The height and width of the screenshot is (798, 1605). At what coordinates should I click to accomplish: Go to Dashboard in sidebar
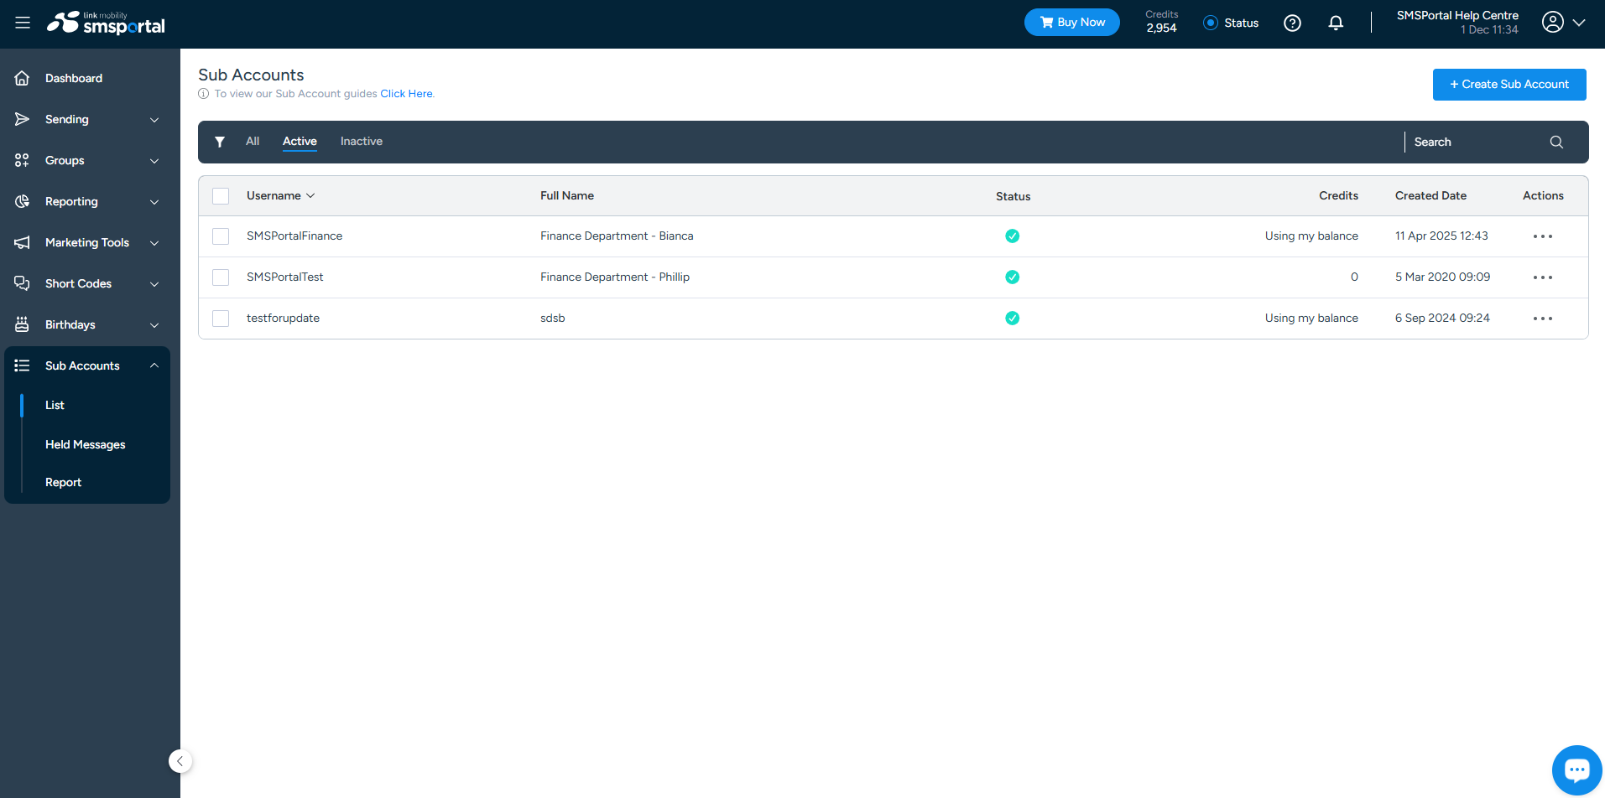(x=74, y=78)
